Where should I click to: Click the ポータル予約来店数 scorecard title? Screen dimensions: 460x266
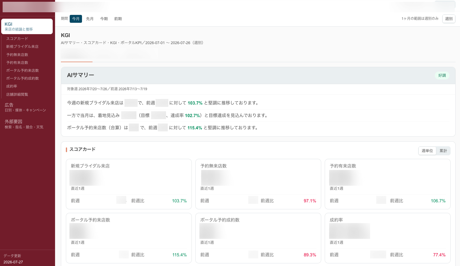pyautogui.click(x=90, y=220)
